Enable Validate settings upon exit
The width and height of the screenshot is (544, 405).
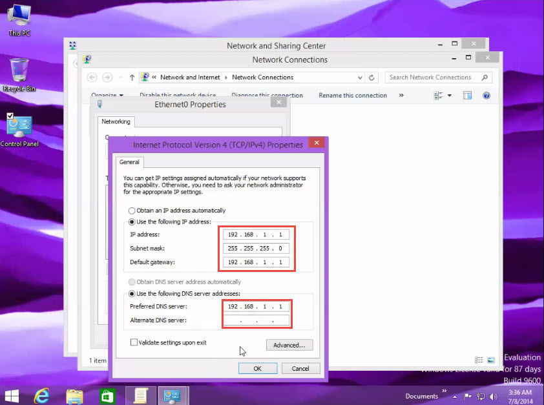click(134, 343)
